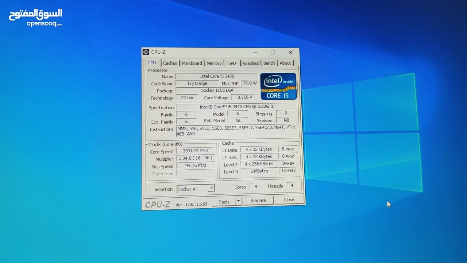Click the Validate button
467x263 pixels.
258,201
